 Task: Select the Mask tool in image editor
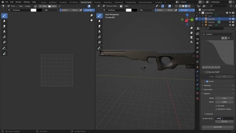pos(4,42)
